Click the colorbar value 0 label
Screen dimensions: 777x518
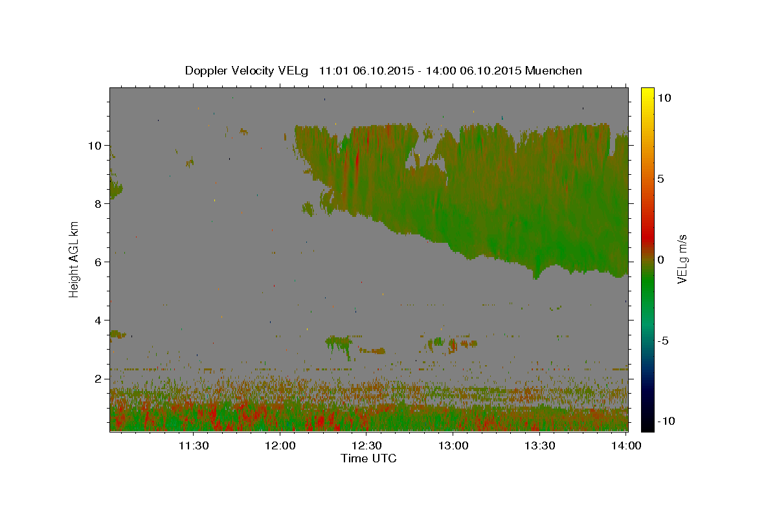[661, 260]
